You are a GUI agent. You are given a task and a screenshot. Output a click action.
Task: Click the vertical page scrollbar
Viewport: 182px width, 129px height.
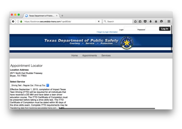point(172,39)
